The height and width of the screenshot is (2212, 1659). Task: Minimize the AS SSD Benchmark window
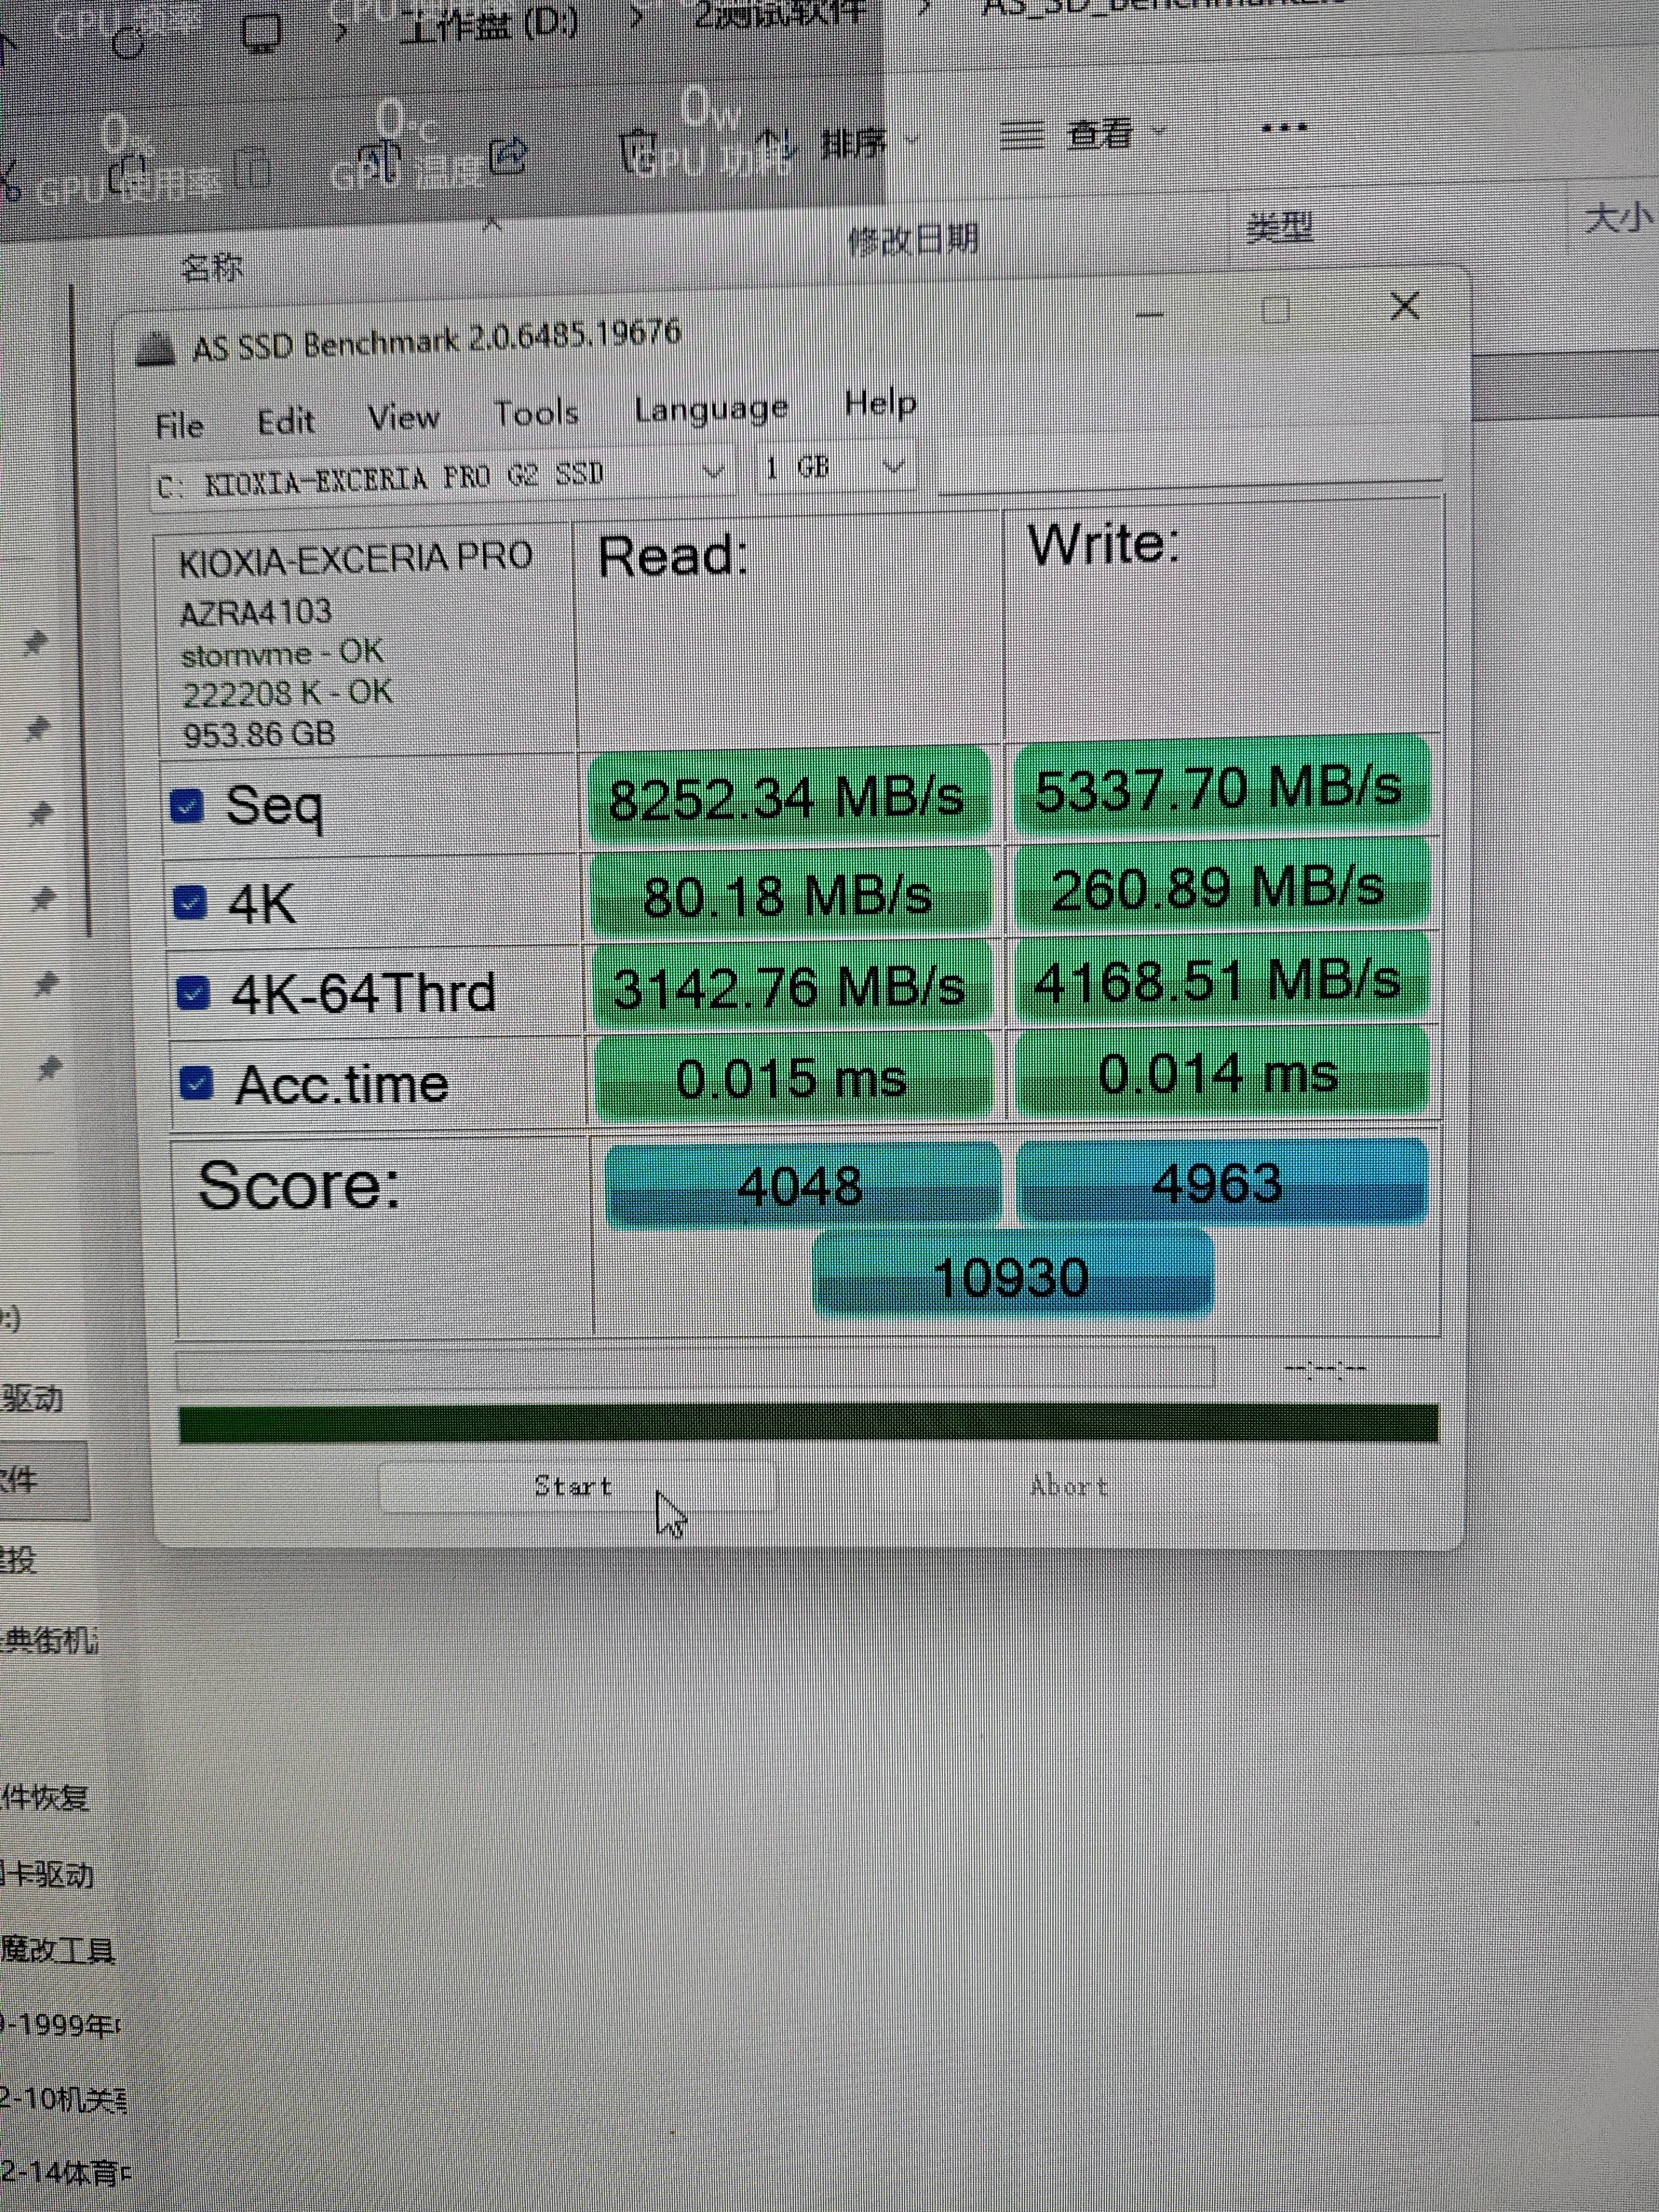[x=1150, y=315]
